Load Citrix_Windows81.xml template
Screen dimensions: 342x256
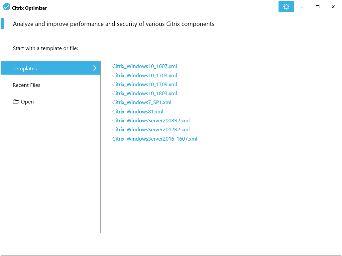point(138,112)
